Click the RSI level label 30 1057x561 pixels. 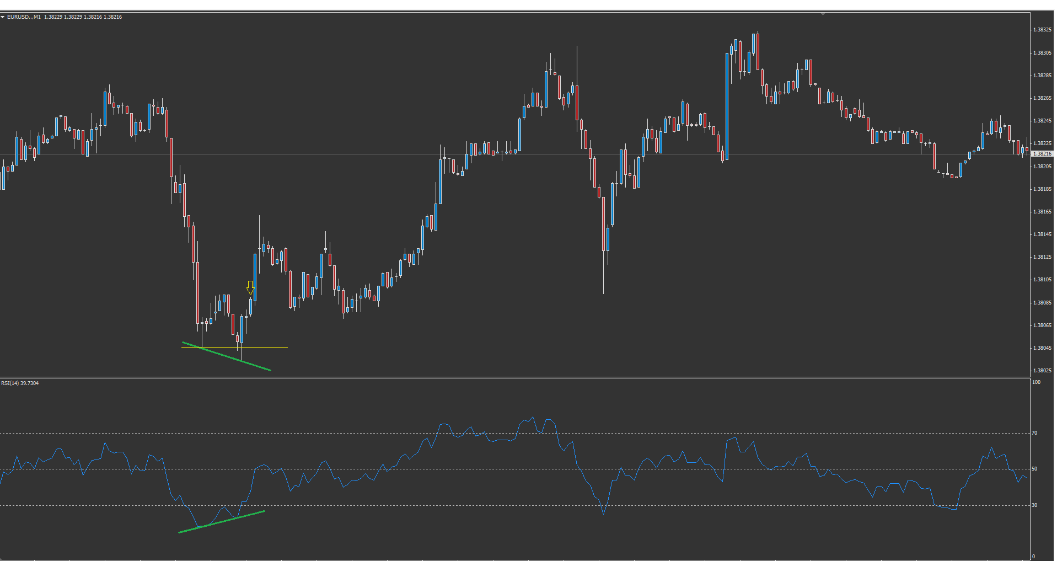1034,505
